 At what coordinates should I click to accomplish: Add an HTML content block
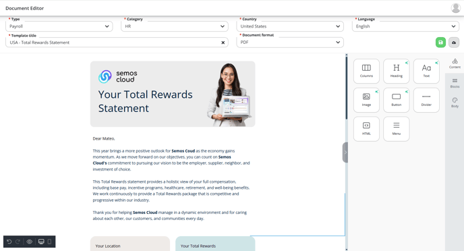point(366,129)
